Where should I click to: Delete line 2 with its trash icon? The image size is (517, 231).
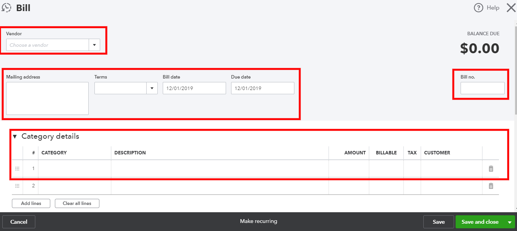pos(491,186)
